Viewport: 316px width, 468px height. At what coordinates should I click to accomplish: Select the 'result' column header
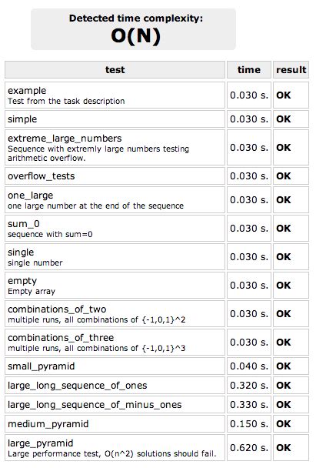tap(291, 70)
